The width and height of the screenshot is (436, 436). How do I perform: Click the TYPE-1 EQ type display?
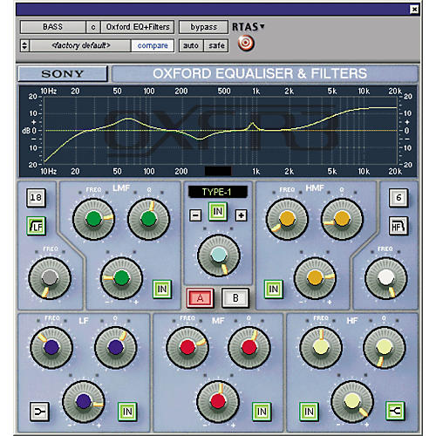point(218,192)
